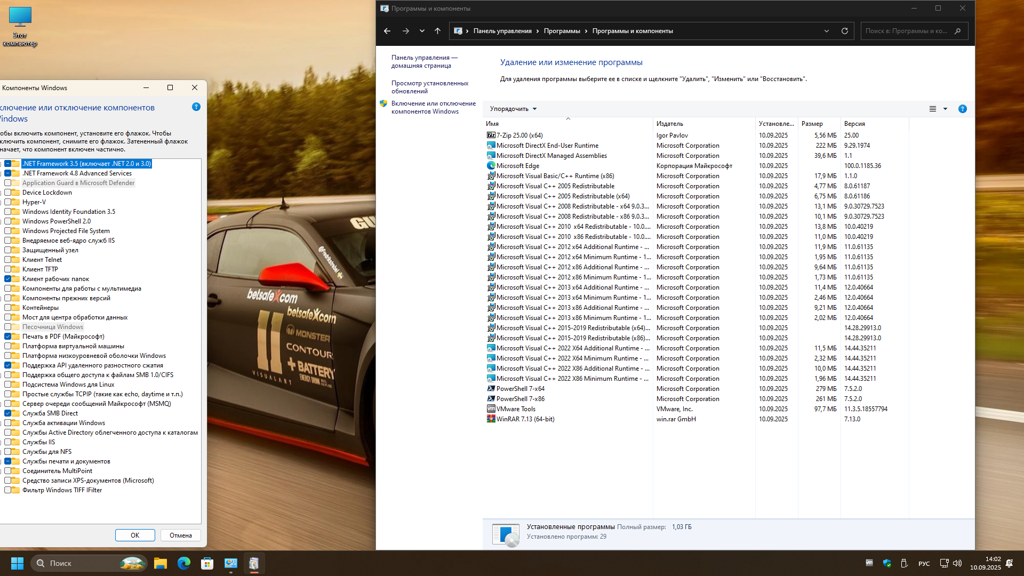Image resolution: width=1024 pixels, height=576 pixels.
Task: Toggle .NET Framework 4.8 Advanced Services checkbox
Action: [8, 173]
